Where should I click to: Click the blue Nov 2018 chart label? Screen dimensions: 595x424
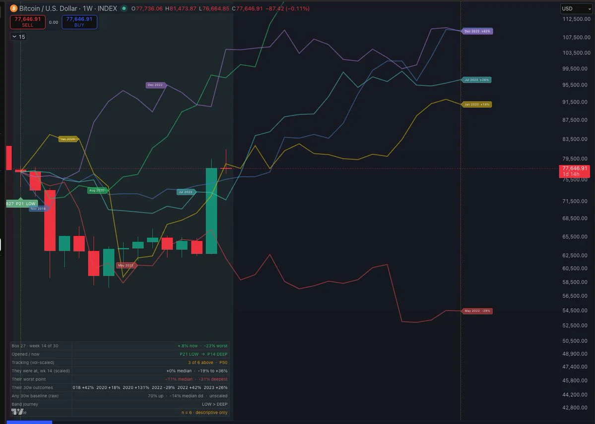pos(38,209)
